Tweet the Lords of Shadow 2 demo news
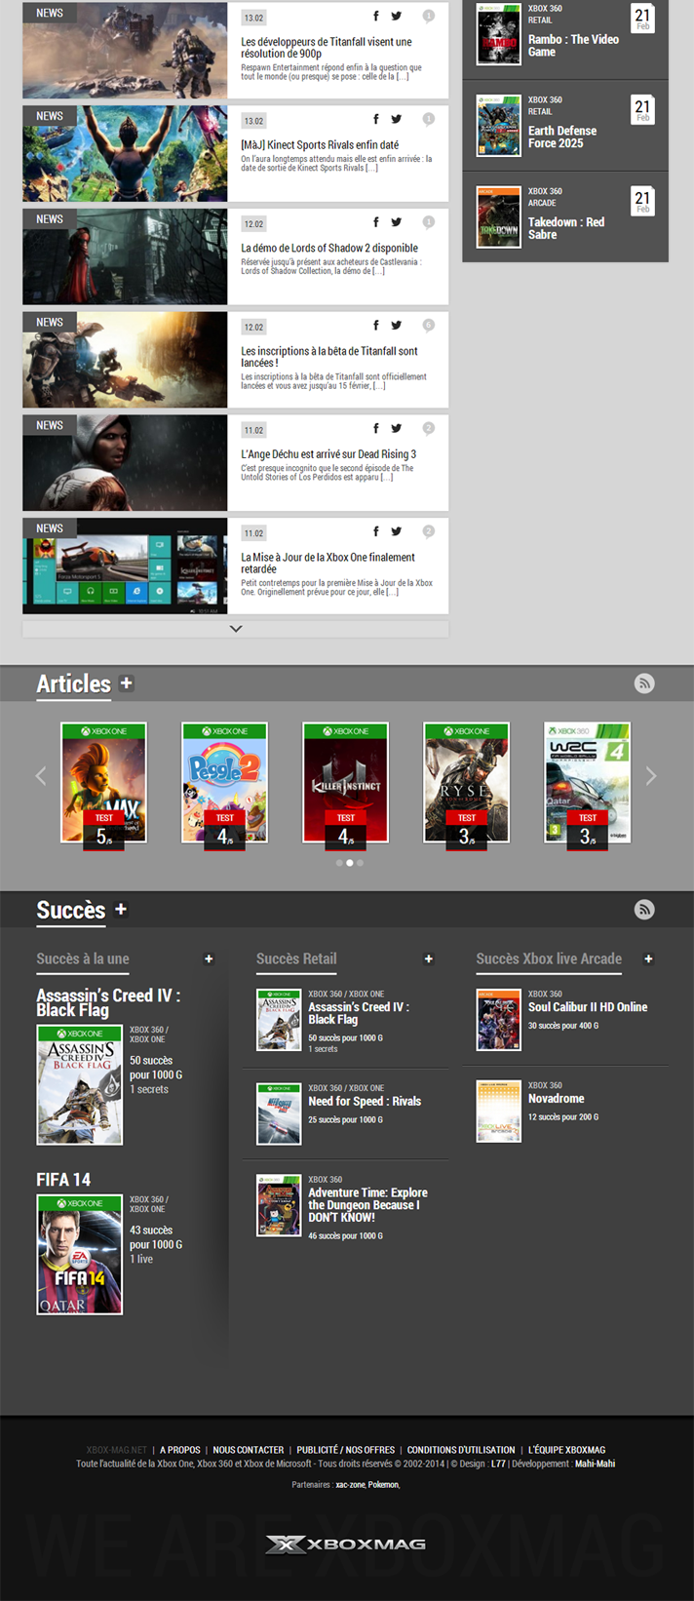This screenshot has width=694, height=1601. (397, 222)
